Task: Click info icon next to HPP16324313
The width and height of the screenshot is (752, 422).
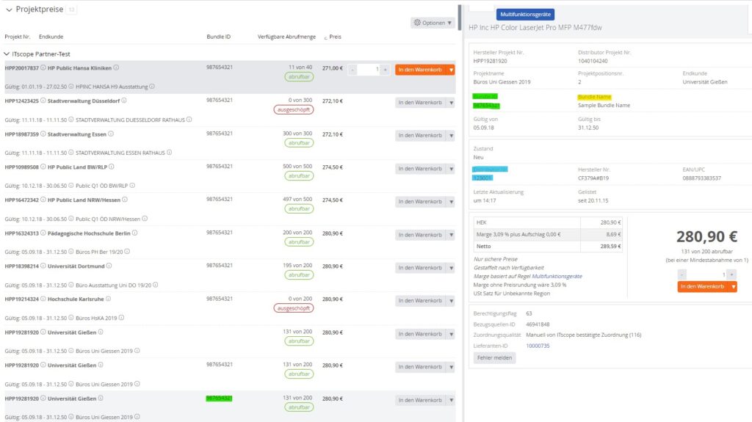Action: pos(43,233)
